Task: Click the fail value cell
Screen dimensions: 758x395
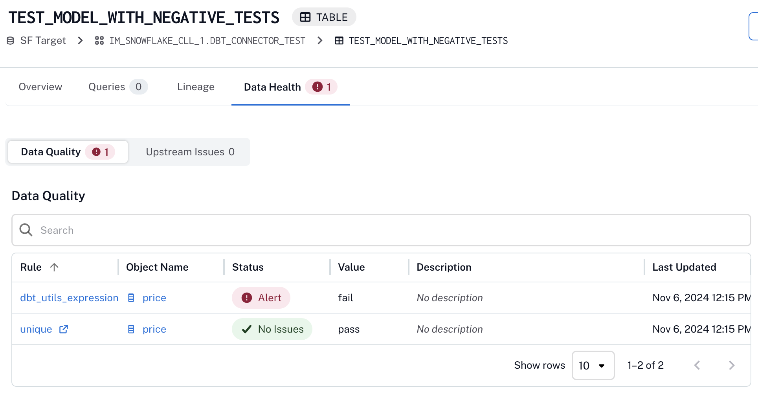Action: tap(345, 298)
